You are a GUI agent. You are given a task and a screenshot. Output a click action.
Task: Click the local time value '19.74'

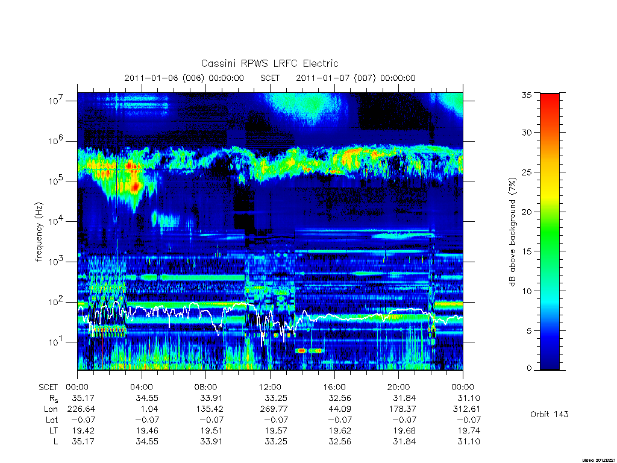point(469,430)
